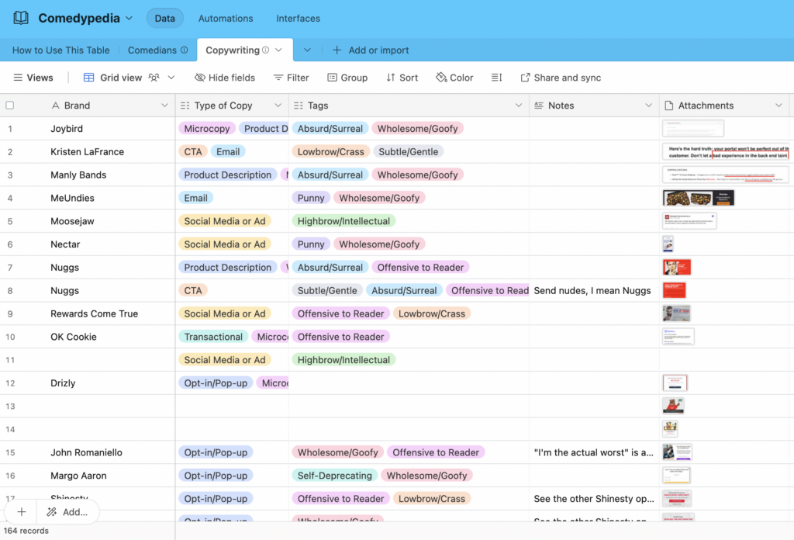Viewport: 794px width, 540px height.
Task: Click the Type of Copy multi-select icon
Action: 185,106
